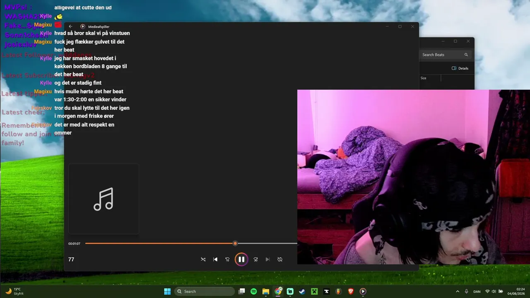Open the volume control in system tray

[494, 291]
